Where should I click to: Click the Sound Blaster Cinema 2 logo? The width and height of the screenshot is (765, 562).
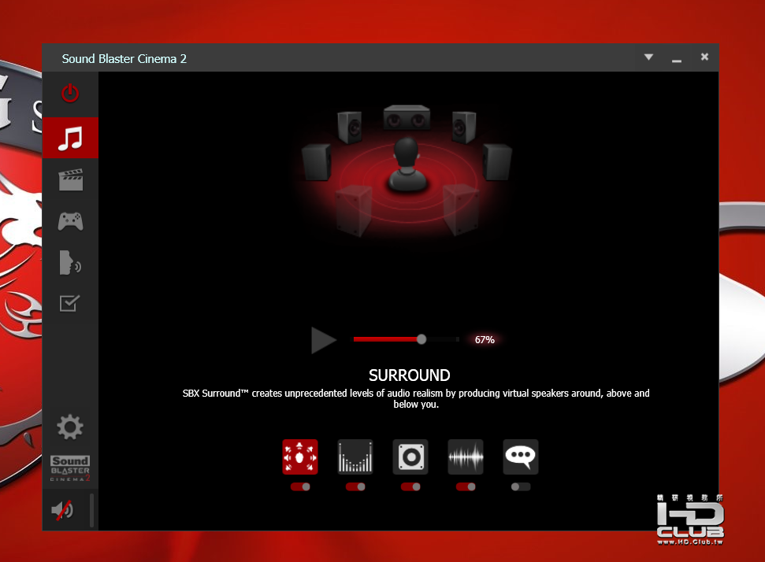(x=70, y=468)
